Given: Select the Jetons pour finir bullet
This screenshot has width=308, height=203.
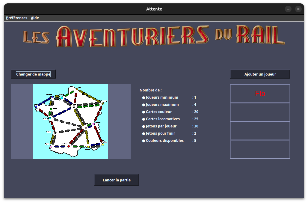Looking at the screenshot, I should 144,134.
